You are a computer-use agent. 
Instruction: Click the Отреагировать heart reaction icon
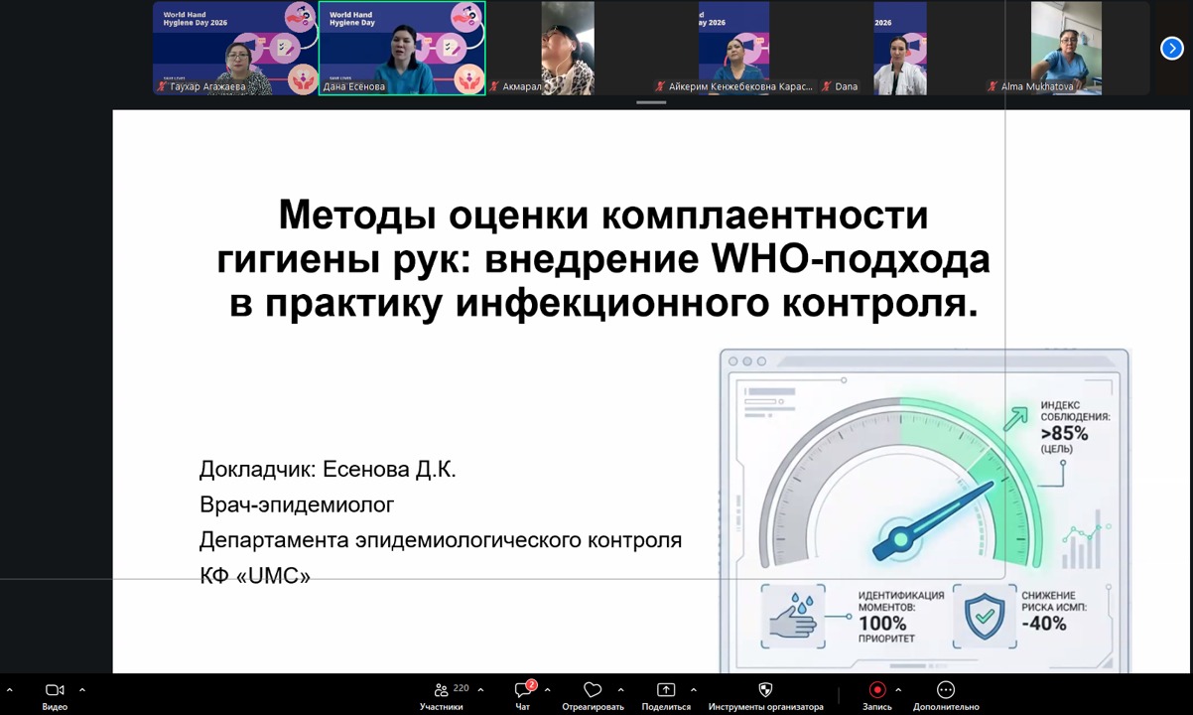[x=593, y=690]
